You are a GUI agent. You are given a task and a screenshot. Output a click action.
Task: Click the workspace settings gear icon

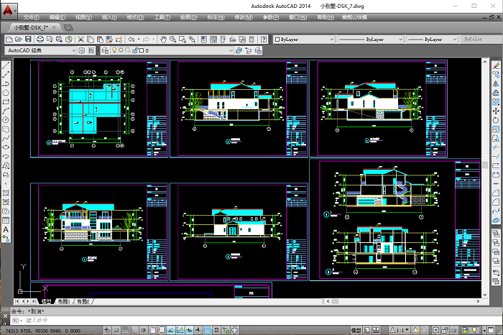click(82, 50)
